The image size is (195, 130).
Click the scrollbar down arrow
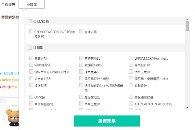(187, 108)
